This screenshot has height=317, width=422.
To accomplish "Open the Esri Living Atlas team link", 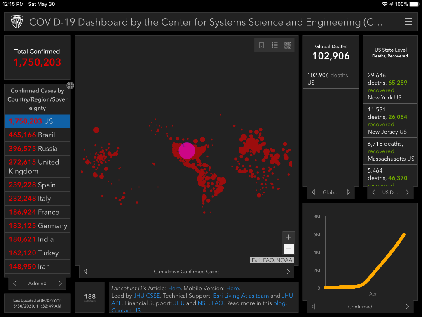I will [x=241, y=296].
